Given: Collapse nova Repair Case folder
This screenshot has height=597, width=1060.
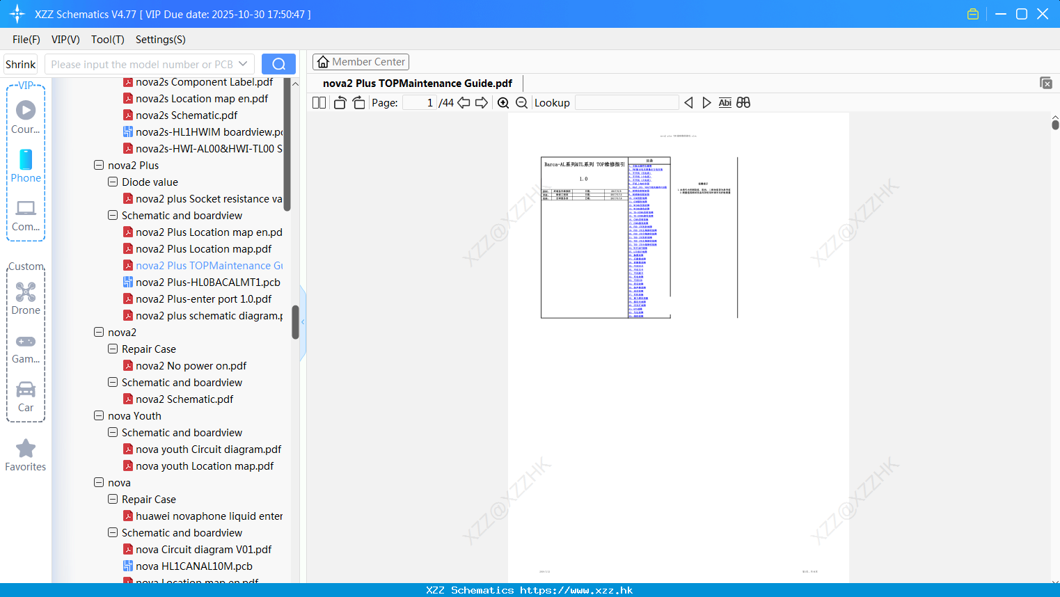Looking at the screenshot, I should coord(113,500).
